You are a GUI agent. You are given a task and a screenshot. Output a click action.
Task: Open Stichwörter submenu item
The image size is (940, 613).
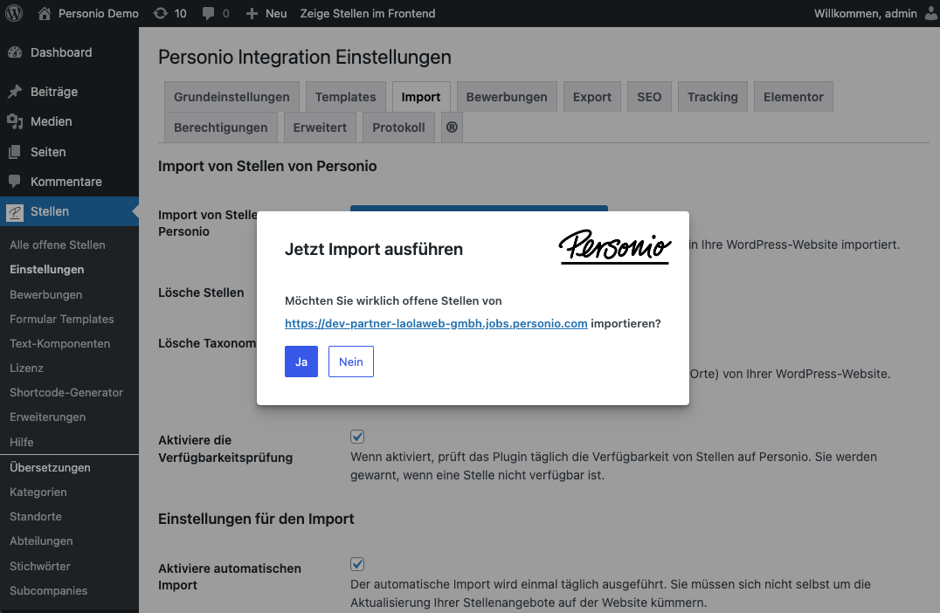[40, 566]
